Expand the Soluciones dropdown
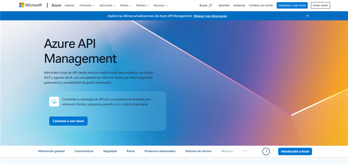The height and width of the screenshot is (164, 348). (x=107, y=5)
